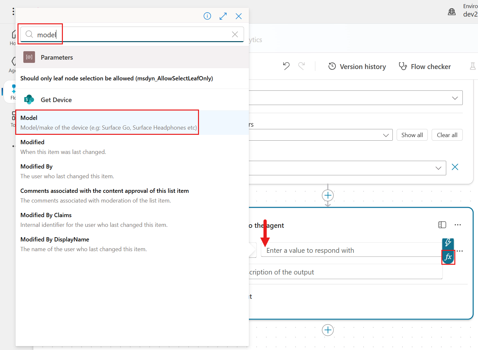478x350 pixels.
Task: Click the info icon in the picker dialog
Action: 207,16
